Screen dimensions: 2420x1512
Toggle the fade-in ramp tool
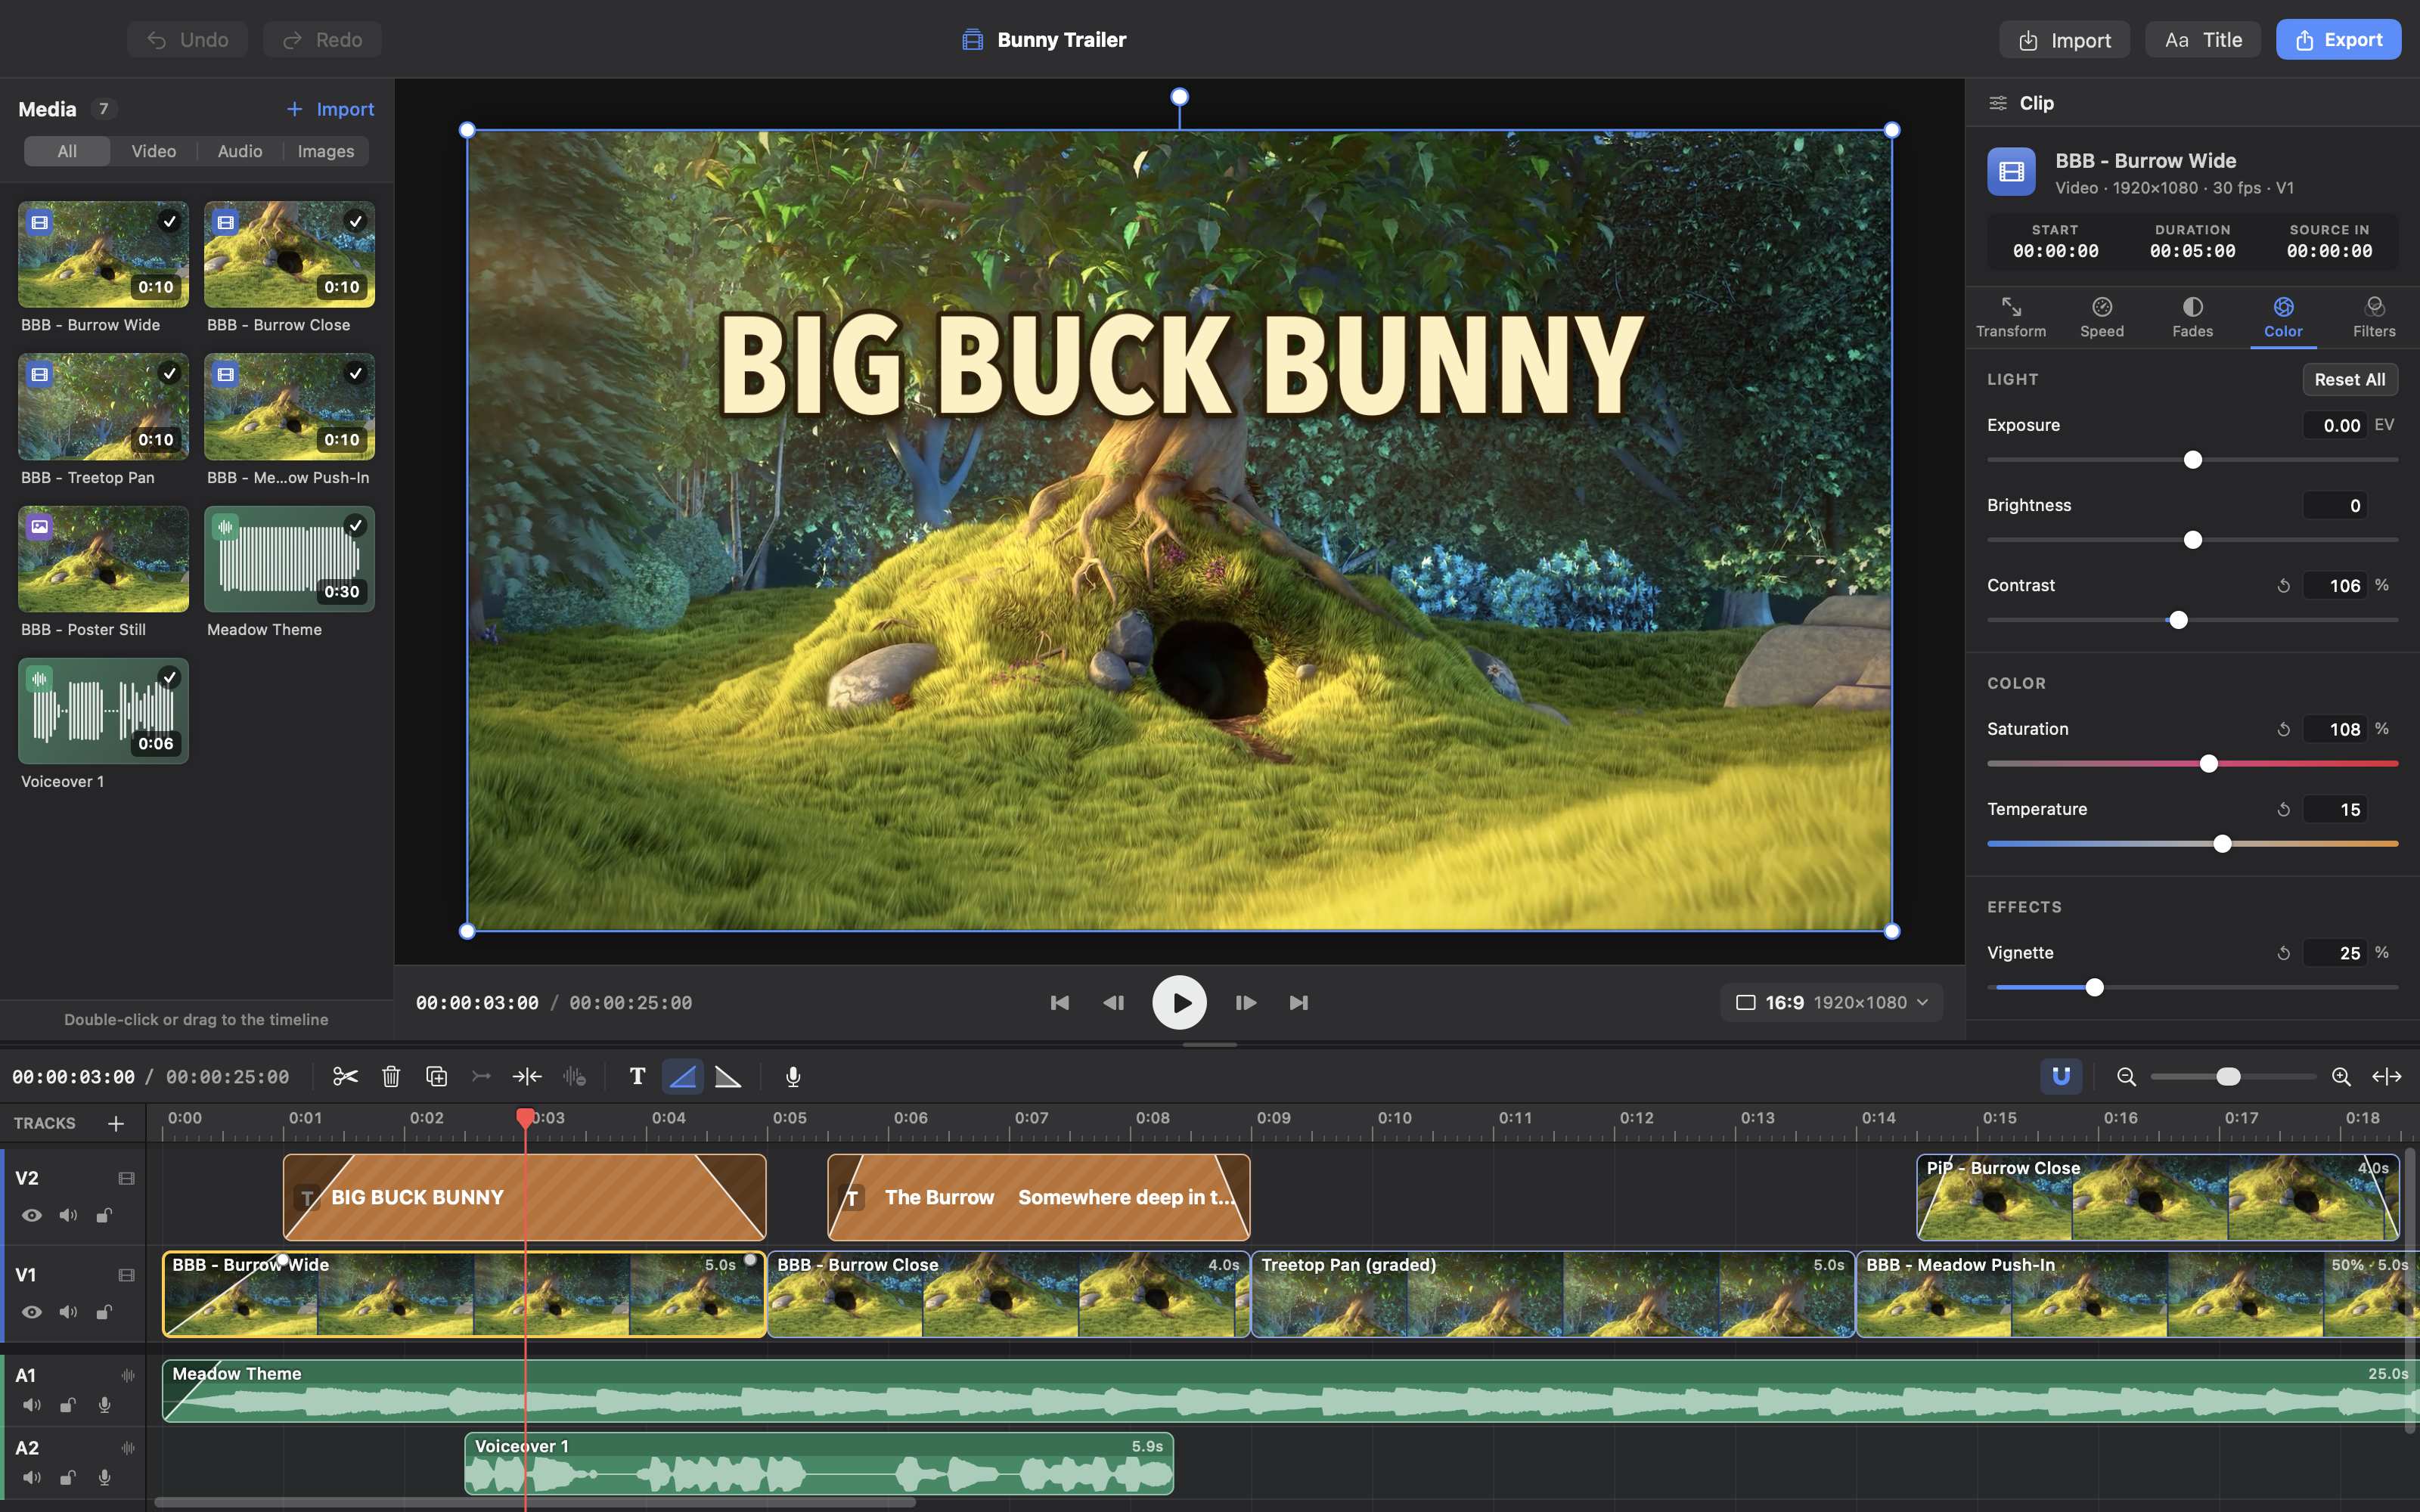pyautogui.click(x=683, y=1076)
